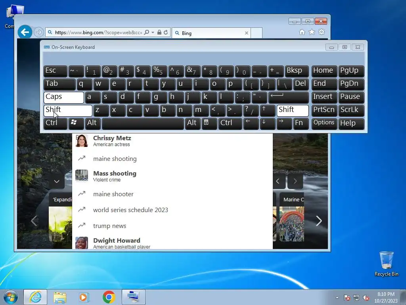Click the next image chevron on Bing

(295, 181)
